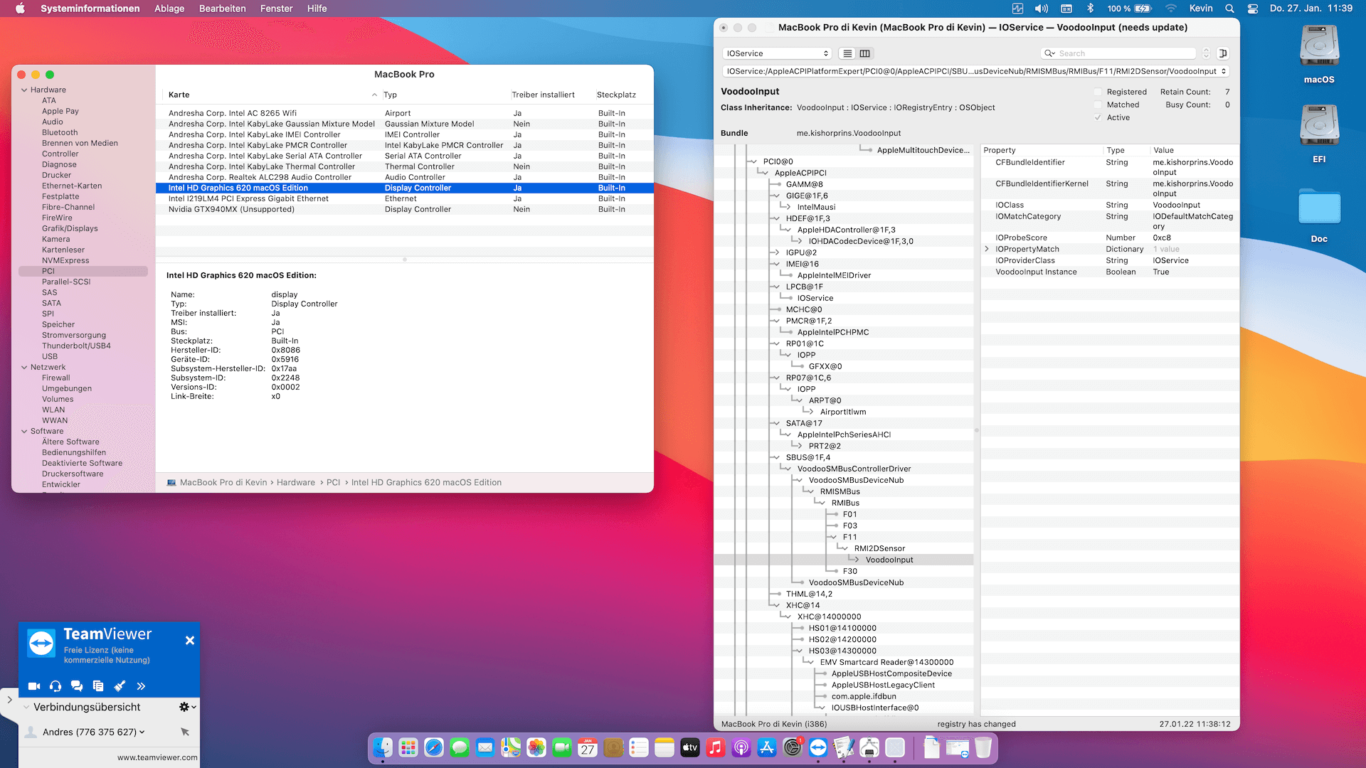Toggle the Active checkbox
The height and width of the screenshot is (768, 1366).
(x=1098, y=117)
